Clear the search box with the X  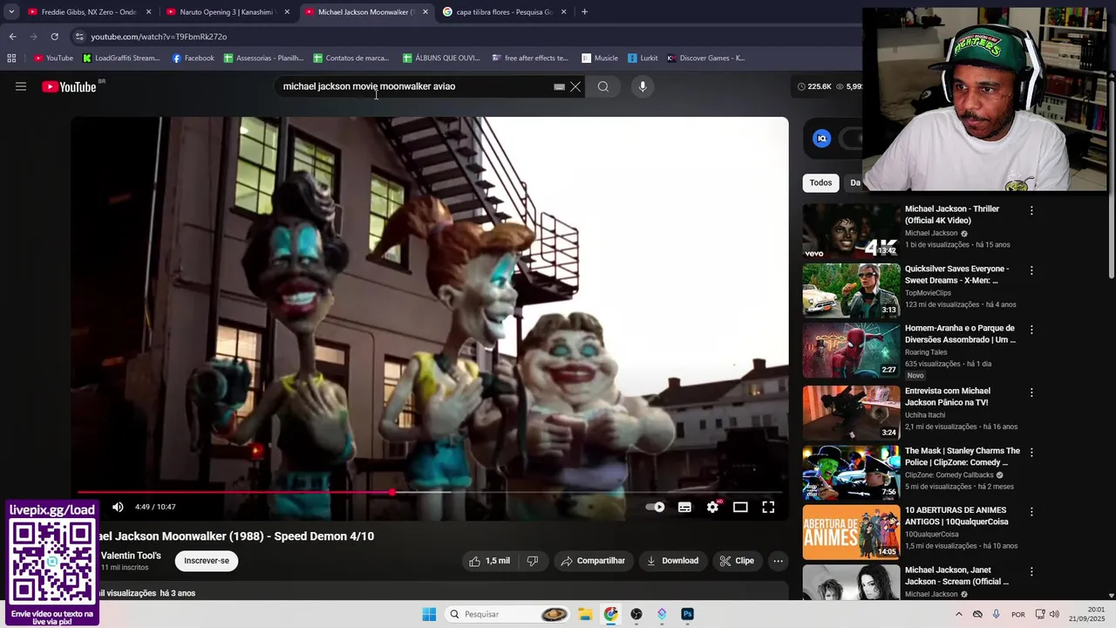[575, 86]
